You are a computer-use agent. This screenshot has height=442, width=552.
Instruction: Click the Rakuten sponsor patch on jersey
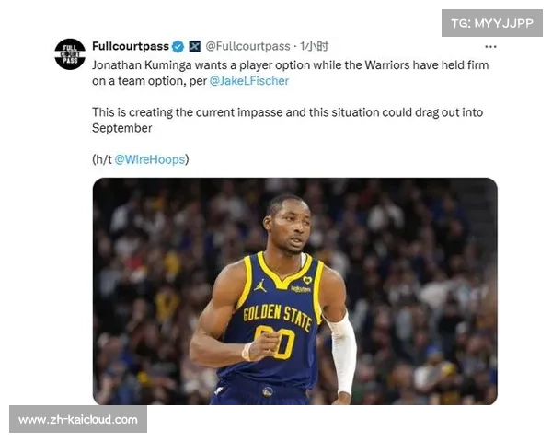pyautogui.click(x=301, y=289)
